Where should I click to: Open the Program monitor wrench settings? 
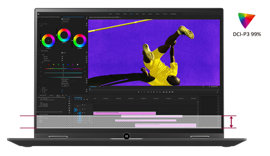point(209,86)
